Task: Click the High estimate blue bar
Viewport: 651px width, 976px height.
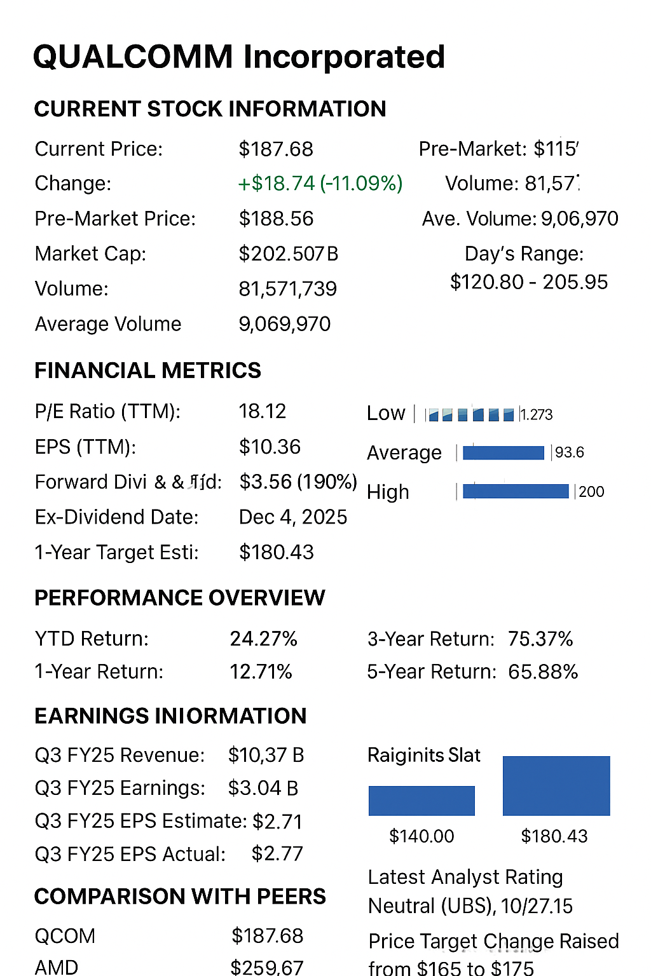Action: pos(516,491)
